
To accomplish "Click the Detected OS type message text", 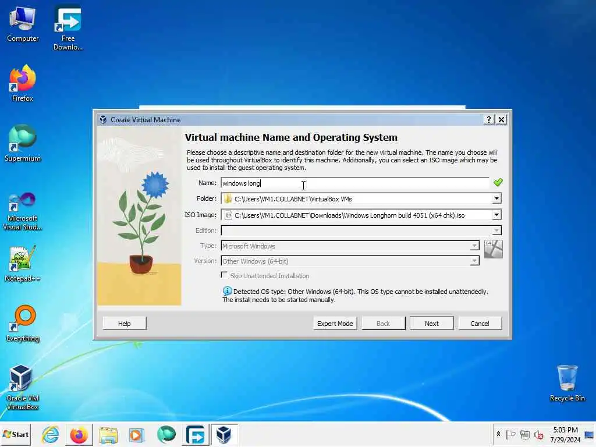I will 355,295.
